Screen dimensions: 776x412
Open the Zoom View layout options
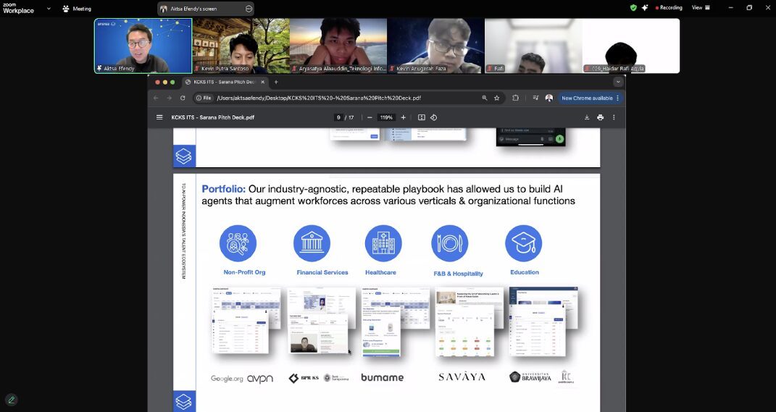click(x=699, y=8)
